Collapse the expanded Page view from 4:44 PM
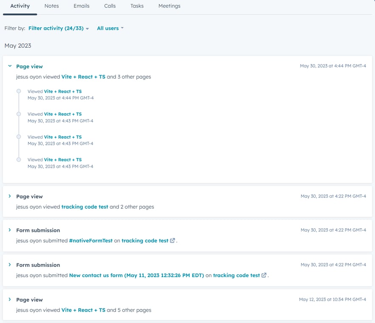The width and height of the screenshot is (375, 323). 10,66
